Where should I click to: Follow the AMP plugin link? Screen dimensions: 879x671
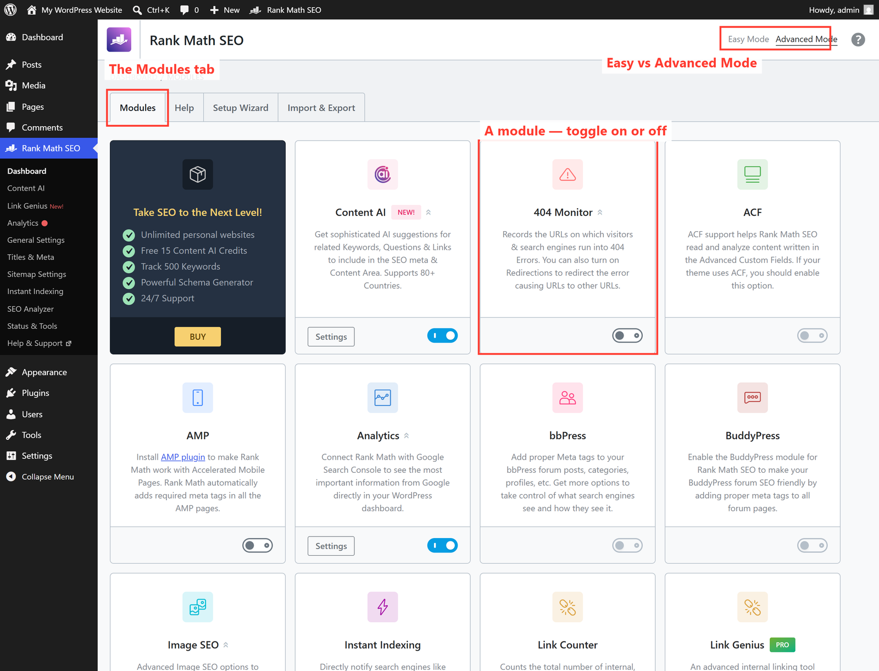coord(183,457)
